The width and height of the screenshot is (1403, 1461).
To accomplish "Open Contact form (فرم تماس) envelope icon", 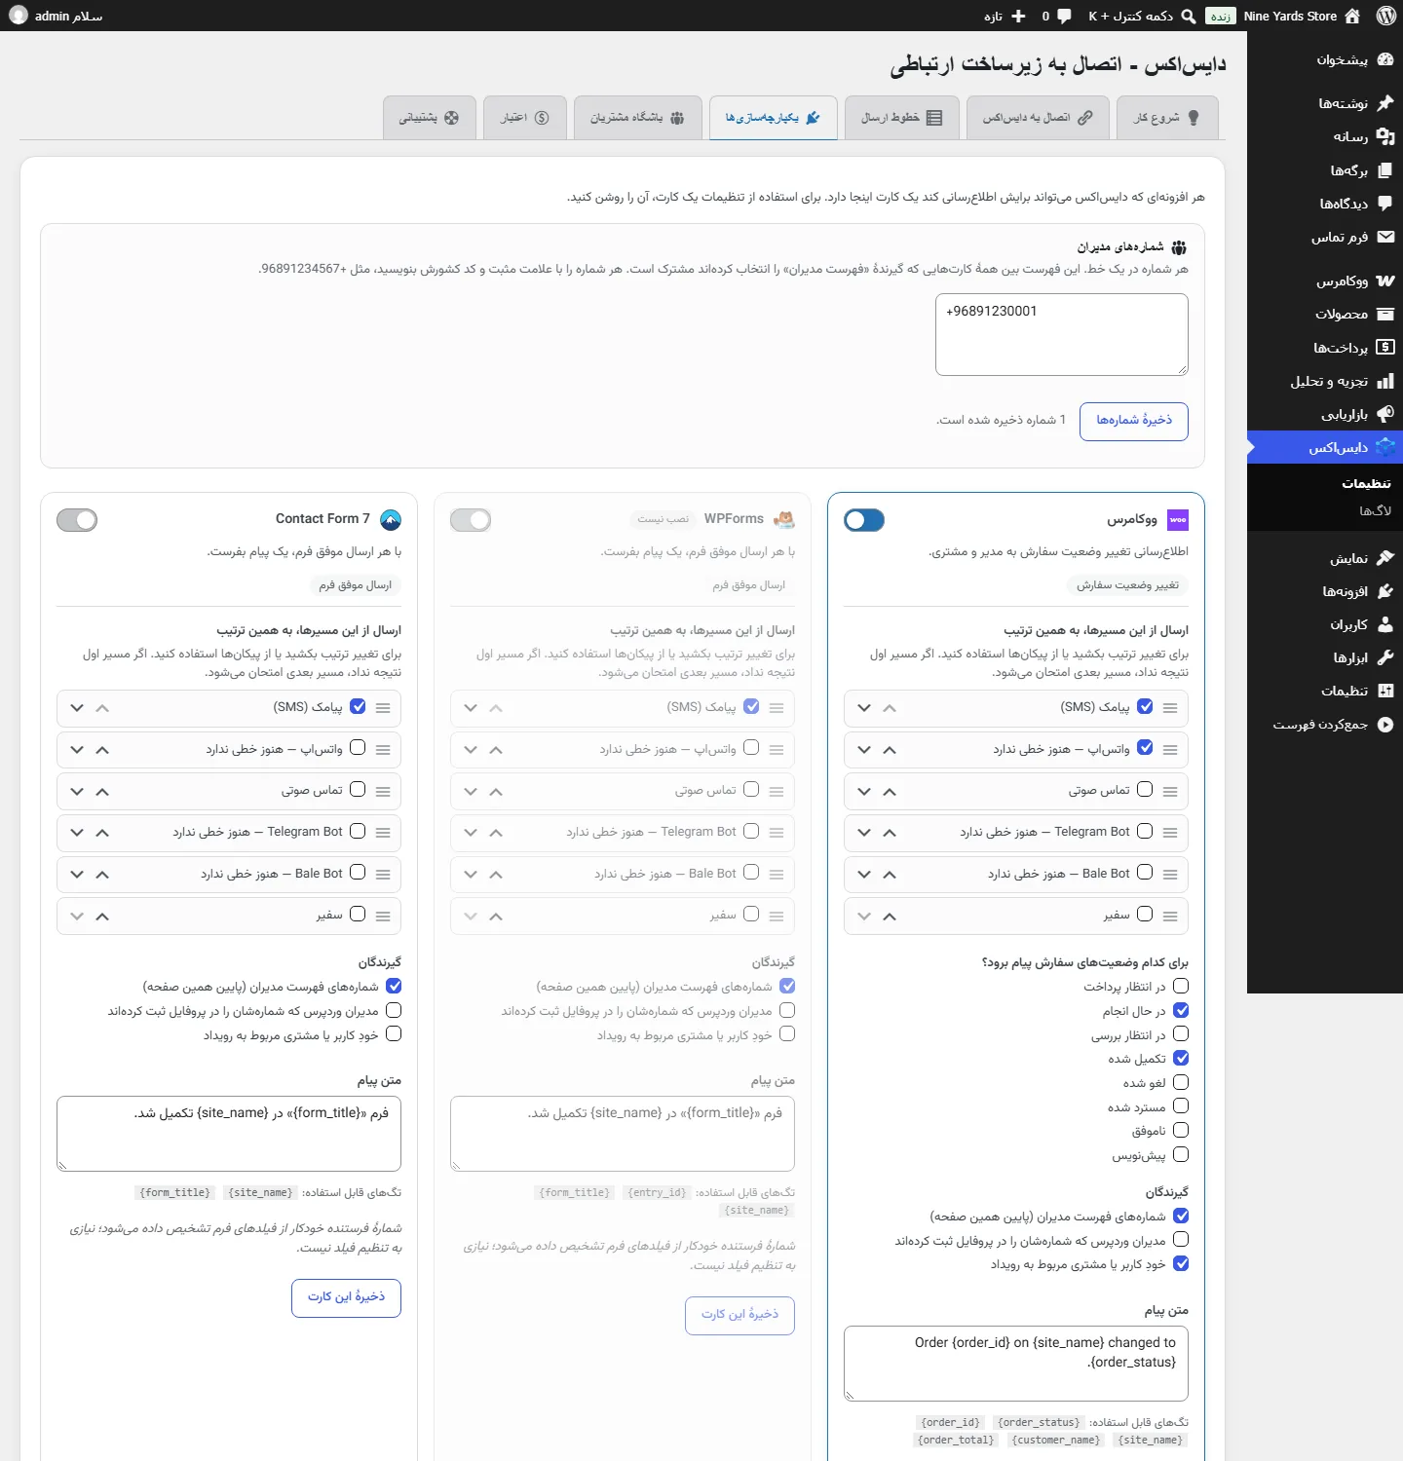I will 1385,237.
